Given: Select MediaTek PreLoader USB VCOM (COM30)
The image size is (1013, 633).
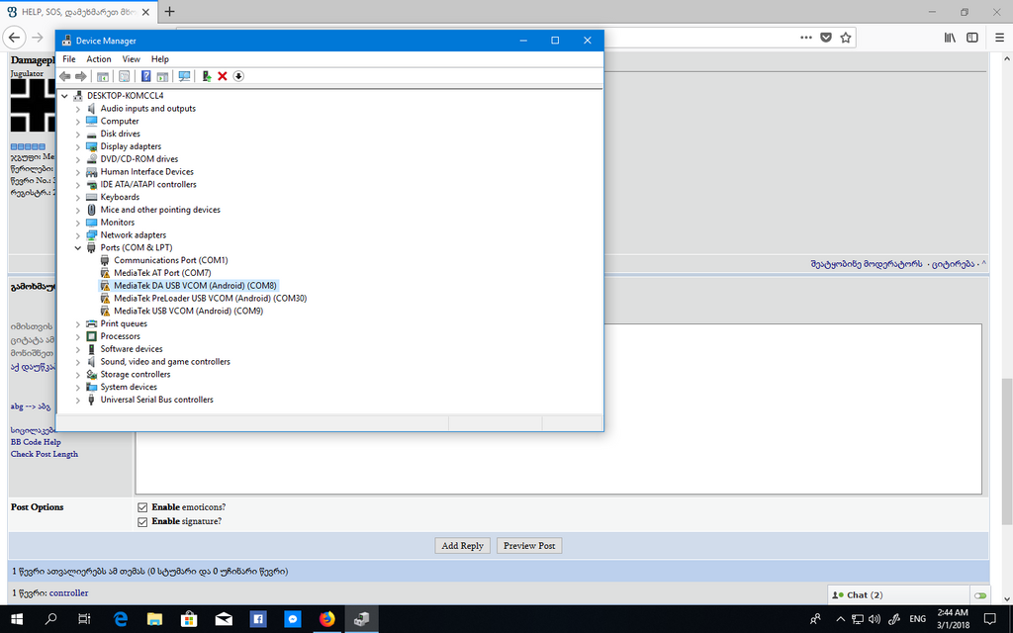Looking at the screenshot, I should pos(210,299).
